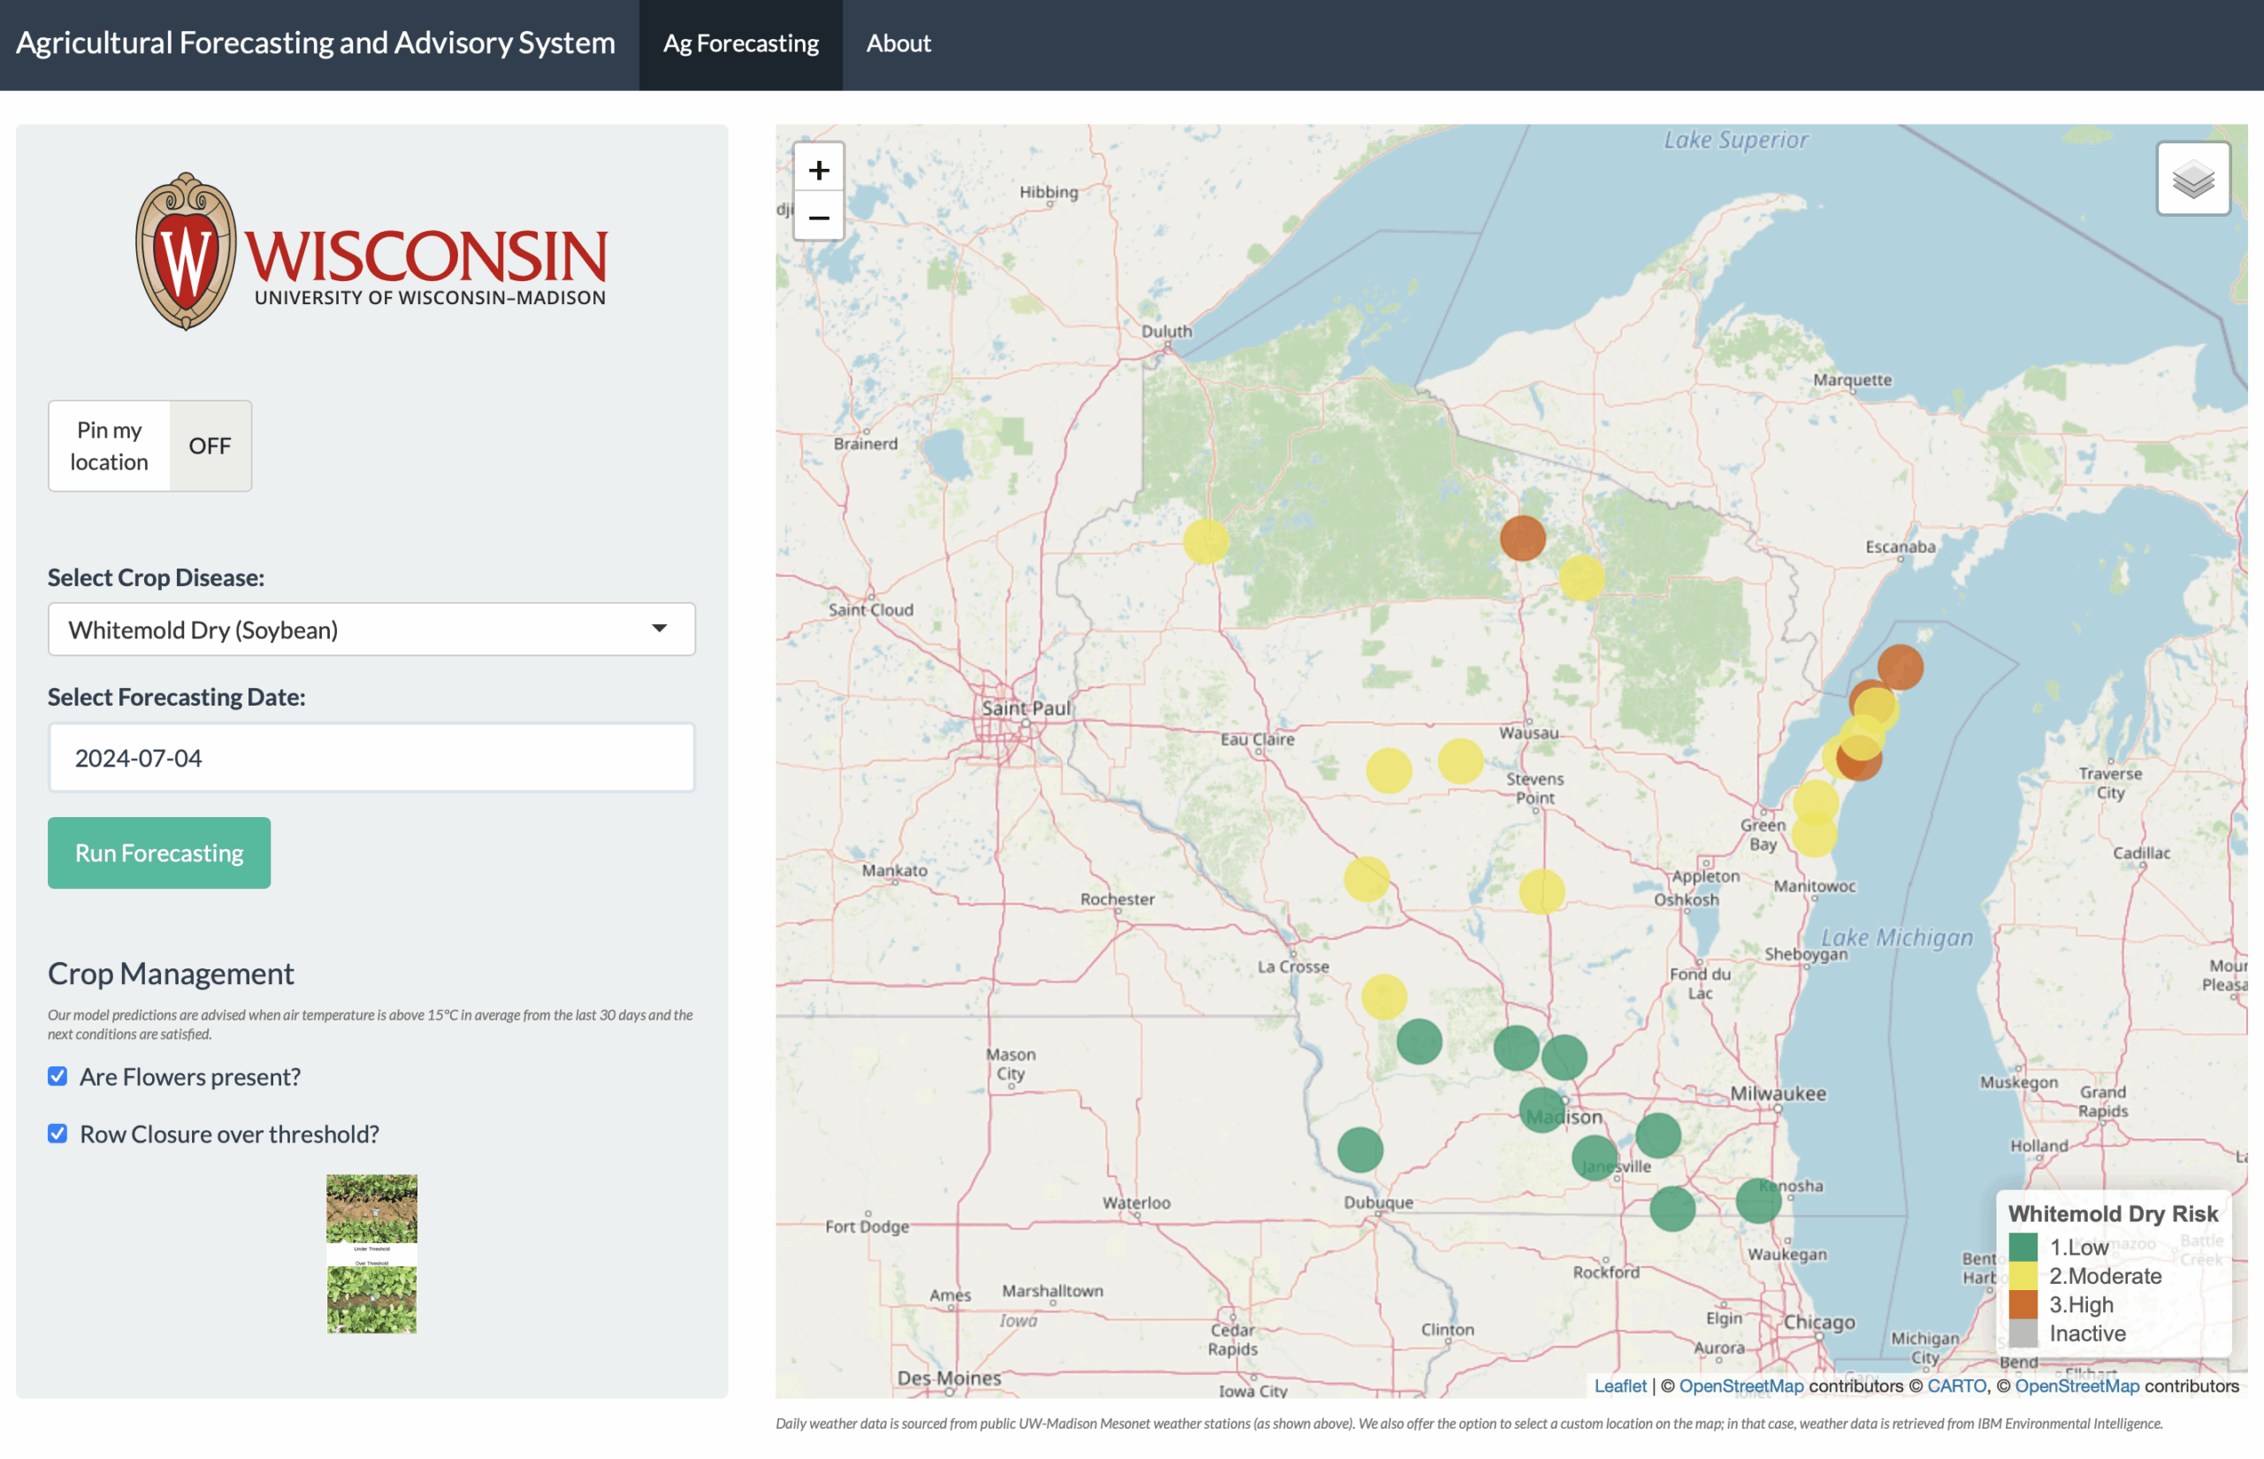Click the yellow marker nearest Stevens Point
This screenshot has height=1459, width=2264.
pos(1460,760)
